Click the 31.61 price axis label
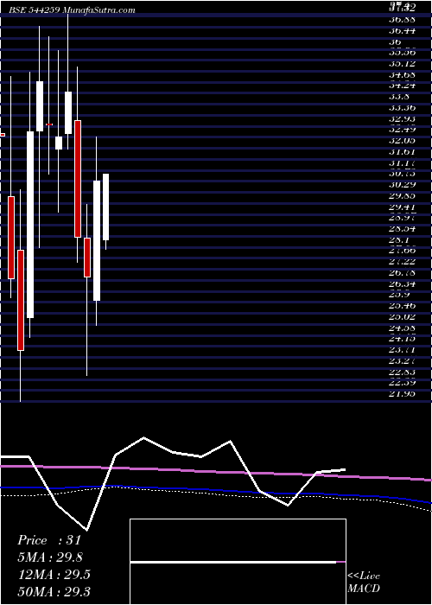432x605 pixels. pos(403,151)
